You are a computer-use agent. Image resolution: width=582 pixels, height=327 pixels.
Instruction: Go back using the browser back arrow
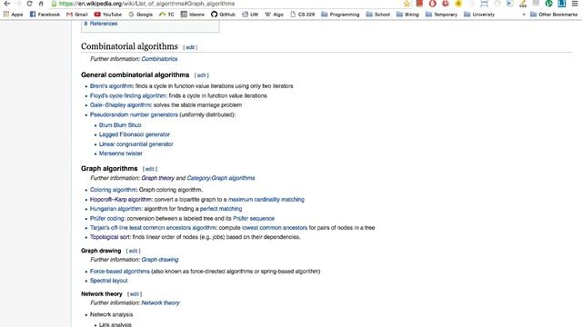click(7, 4)
